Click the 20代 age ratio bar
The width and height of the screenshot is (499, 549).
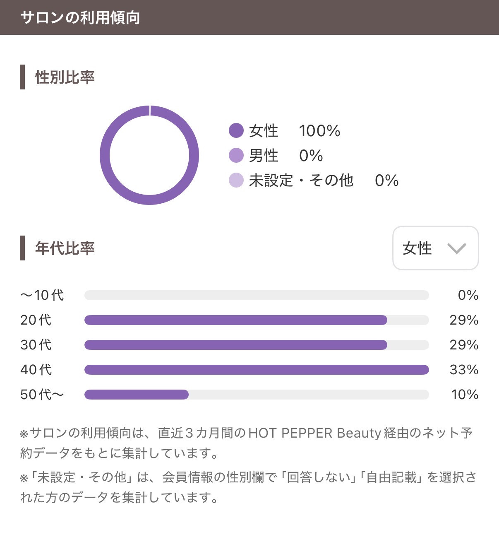[x=236, y=320]
